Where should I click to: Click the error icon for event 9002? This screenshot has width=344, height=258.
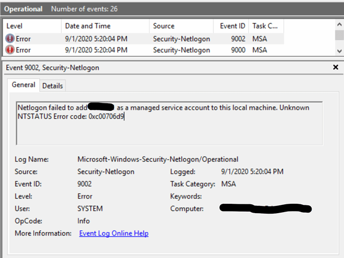point(10,39)
